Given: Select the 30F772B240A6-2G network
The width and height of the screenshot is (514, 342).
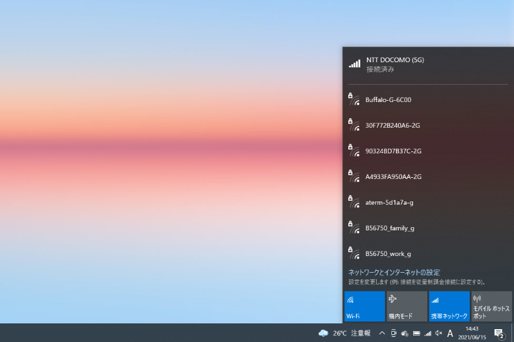Looking at the screenshot, I should tap(428, 125).
